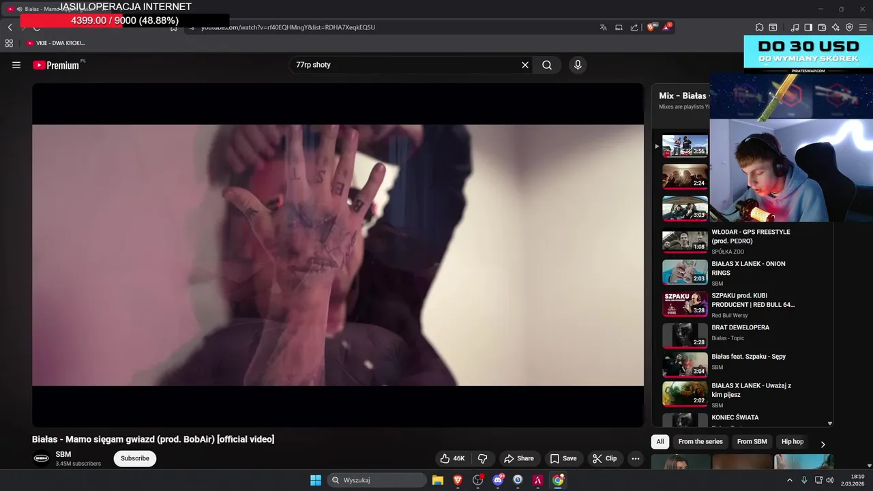Image resolution: width=873 pixels, height=491 pixels.
Task: Open the browser extensions puzzle icon
Action: coord(759,27)
